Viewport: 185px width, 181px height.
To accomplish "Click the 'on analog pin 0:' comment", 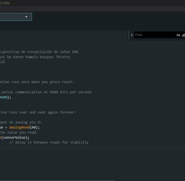I will click(x=21, y=122).
